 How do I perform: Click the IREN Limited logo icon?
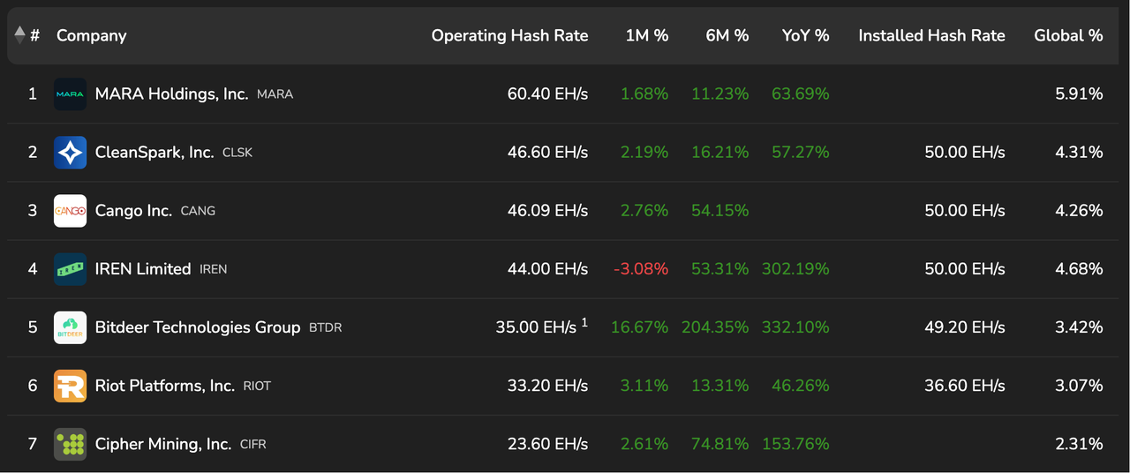pos(70,269)
